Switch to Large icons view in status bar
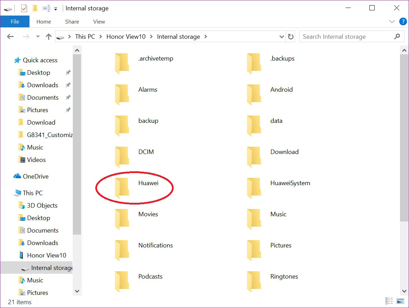This screenshot has width=409, height=308. pyautogui.click(x=400, y=301)
